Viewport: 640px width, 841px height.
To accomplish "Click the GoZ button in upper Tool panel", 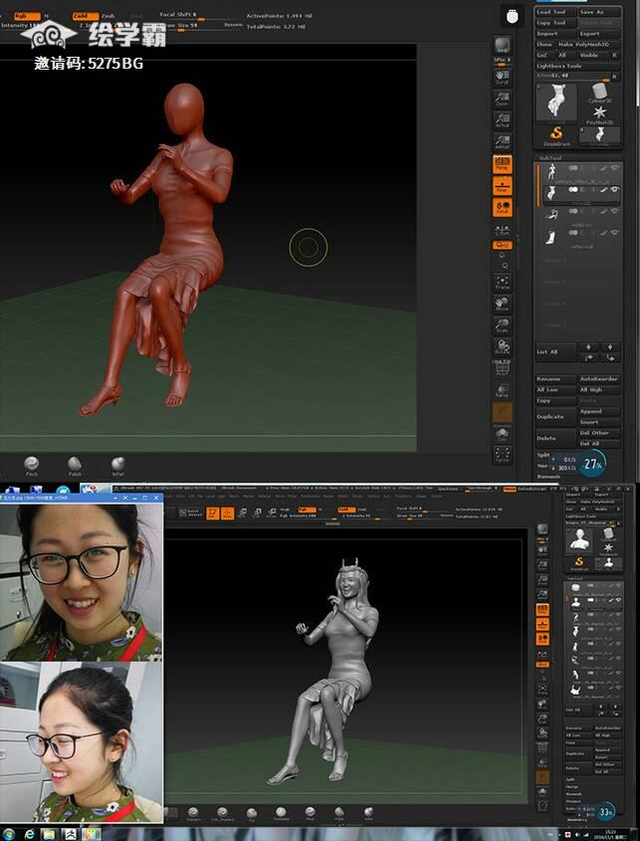I will click(544, 56).
